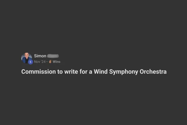The width and height of the screenshot is (187, 125).
Task: Open Simon's profile picture
Action: (26, 58)
